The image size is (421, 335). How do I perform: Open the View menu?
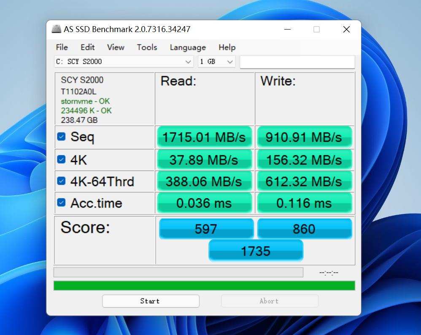click(116, 47)
